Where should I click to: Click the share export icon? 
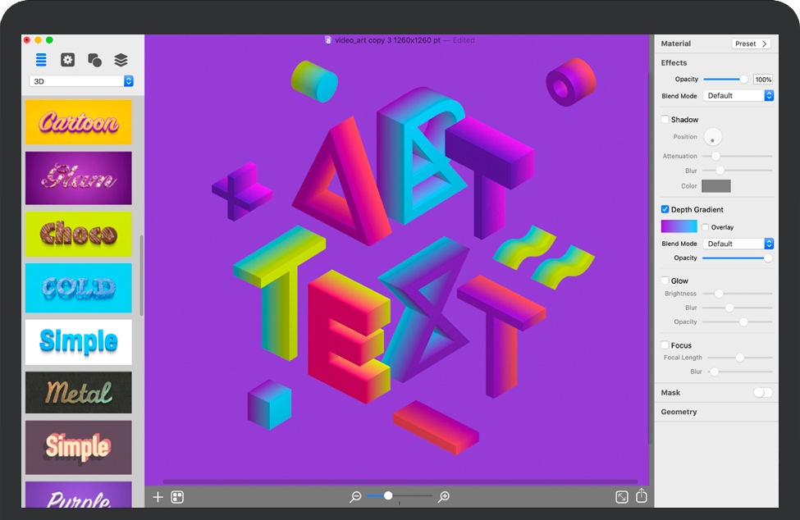point(642,497)
